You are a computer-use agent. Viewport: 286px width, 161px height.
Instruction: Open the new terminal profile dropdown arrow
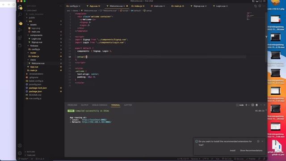[249, 105]
